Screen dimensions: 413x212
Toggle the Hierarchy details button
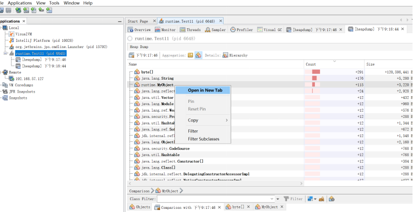(x=235, y=55)
